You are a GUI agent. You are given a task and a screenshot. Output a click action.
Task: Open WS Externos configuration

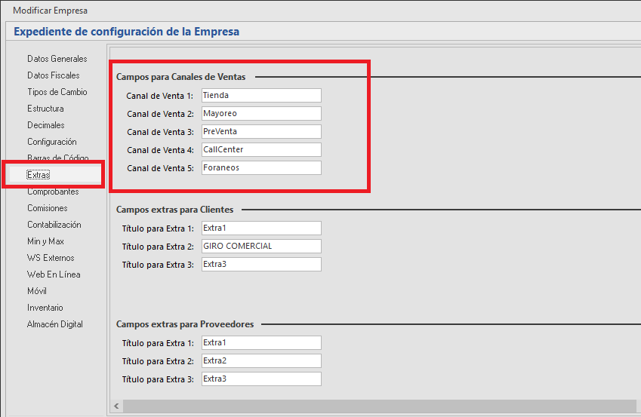pos(51,258)
